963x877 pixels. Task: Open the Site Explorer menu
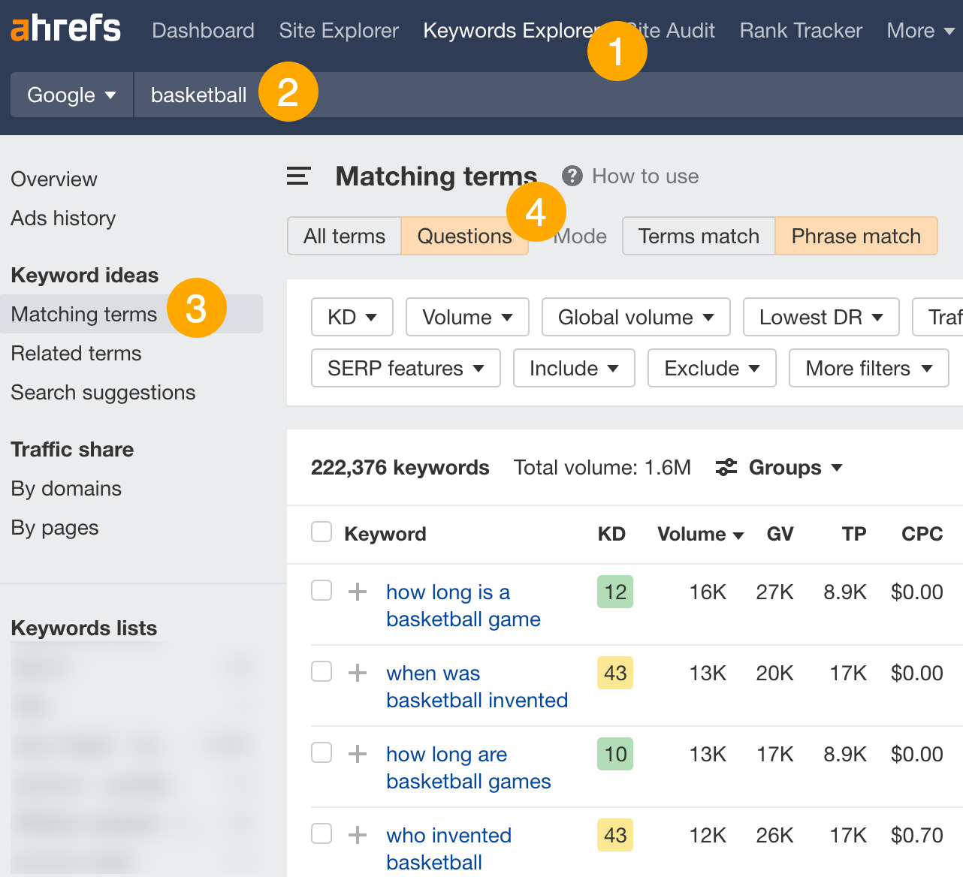(339, 30)
